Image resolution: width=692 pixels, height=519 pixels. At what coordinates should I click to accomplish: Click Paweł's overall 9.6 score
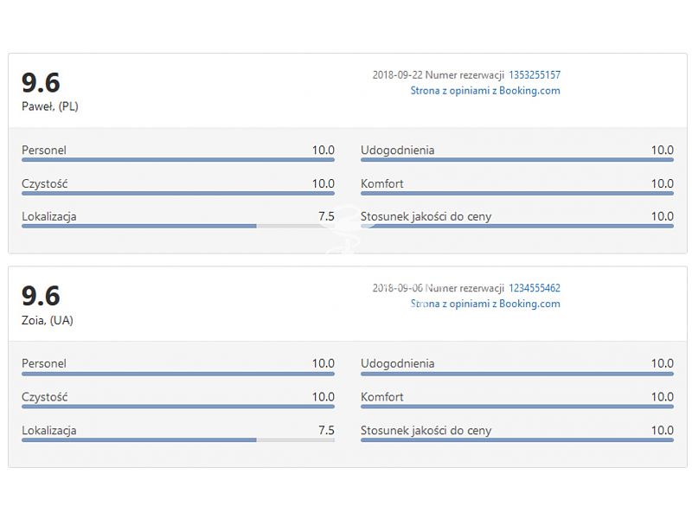click(41, 82)
